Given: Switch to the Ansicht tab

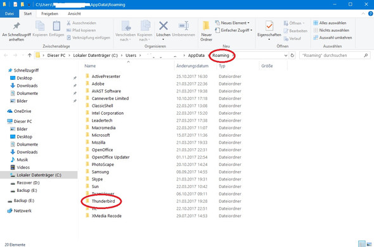Looking at the screenshot, I should point(74,13).
